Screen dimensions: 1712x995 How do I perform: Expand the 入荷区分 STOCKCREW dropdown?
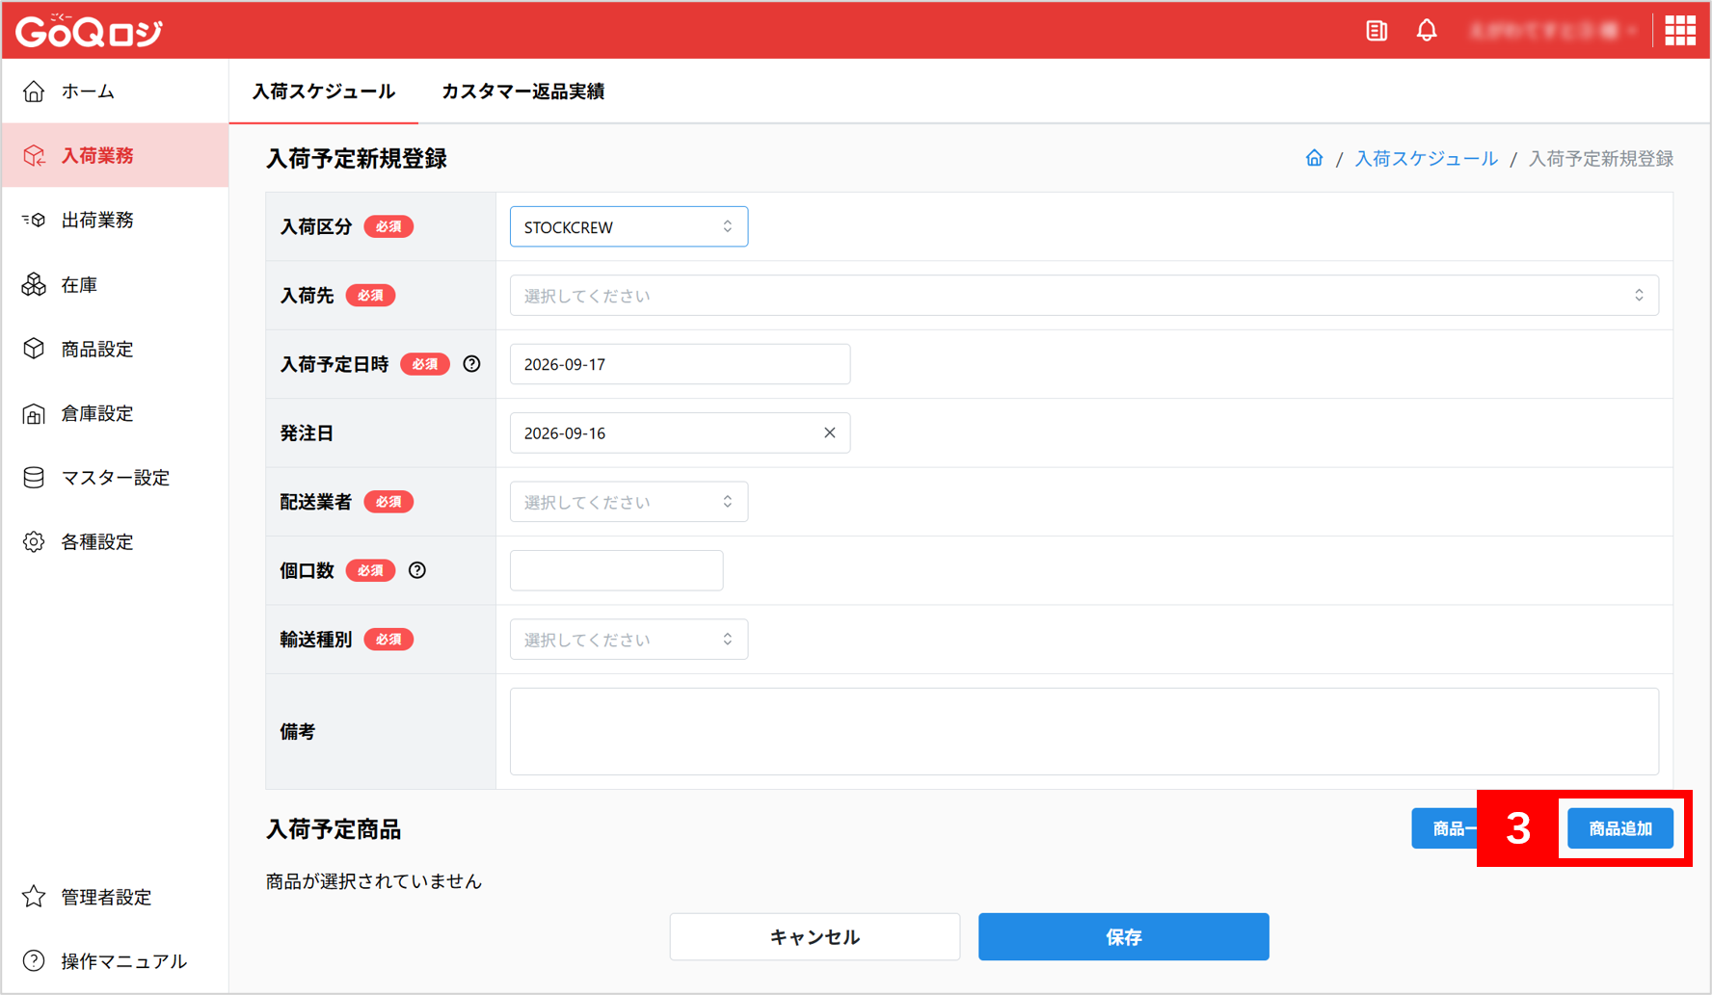click(x=629, y=226)
